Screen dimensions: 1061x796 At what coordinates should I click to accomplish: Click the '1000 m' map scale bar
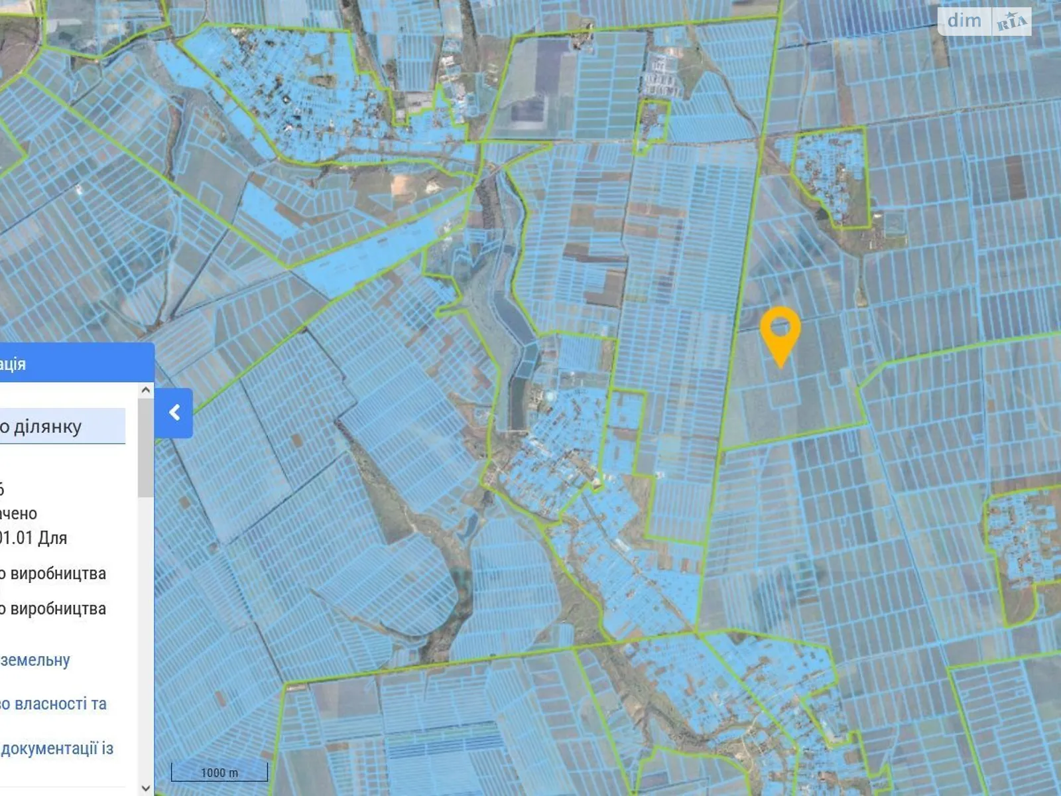pos(219,772)
